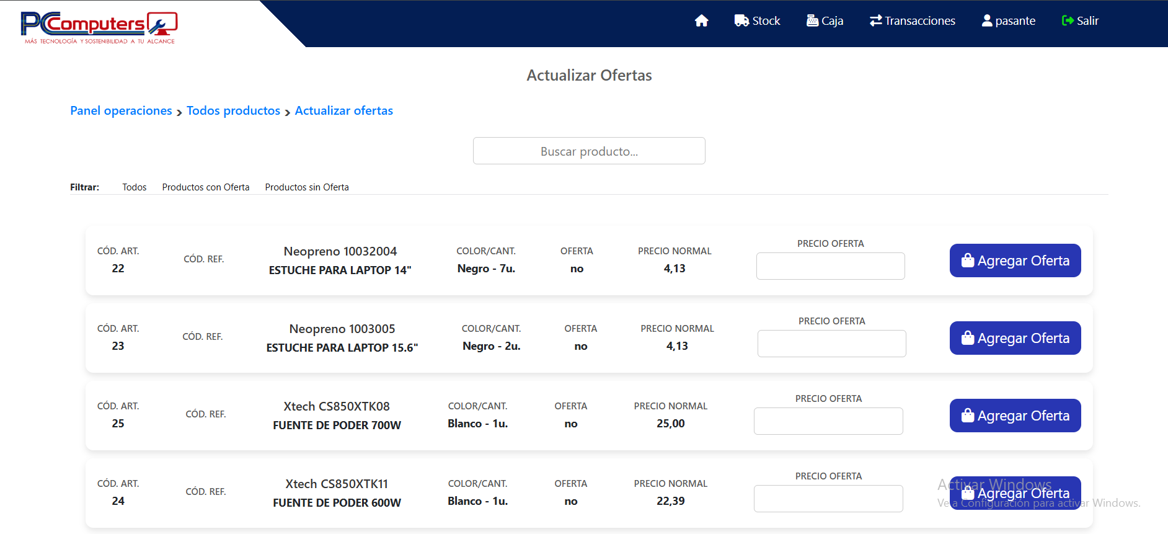Click offer price field for Neopreno 10032004
Screen dimensions: 1168x534
[x=830, y=266]
